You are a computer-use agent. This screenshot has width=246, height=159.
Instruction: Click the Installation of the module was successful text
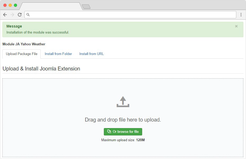[x=38, y=32]
